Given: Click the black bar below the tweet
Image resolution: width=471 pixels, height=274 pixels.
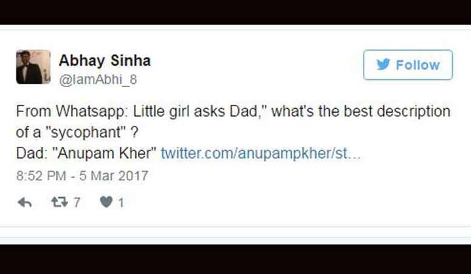Looking at the screenshot, I should coord(235,259).
